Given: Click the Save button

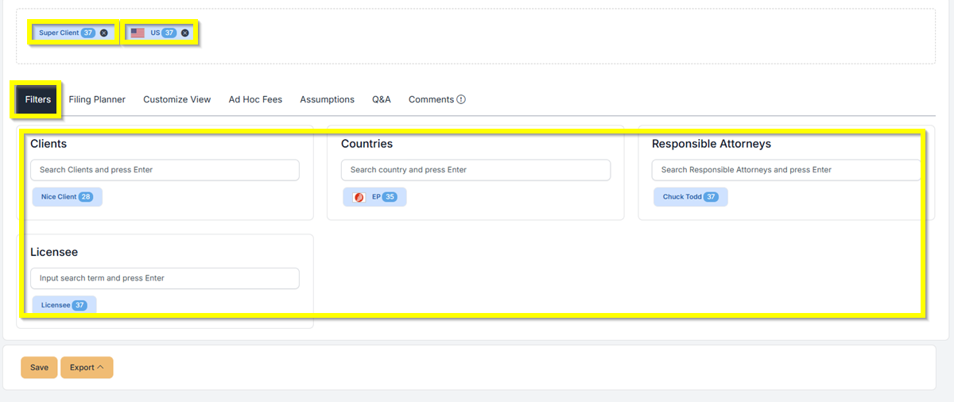Looking at the screenshot, I should point(39,368).
